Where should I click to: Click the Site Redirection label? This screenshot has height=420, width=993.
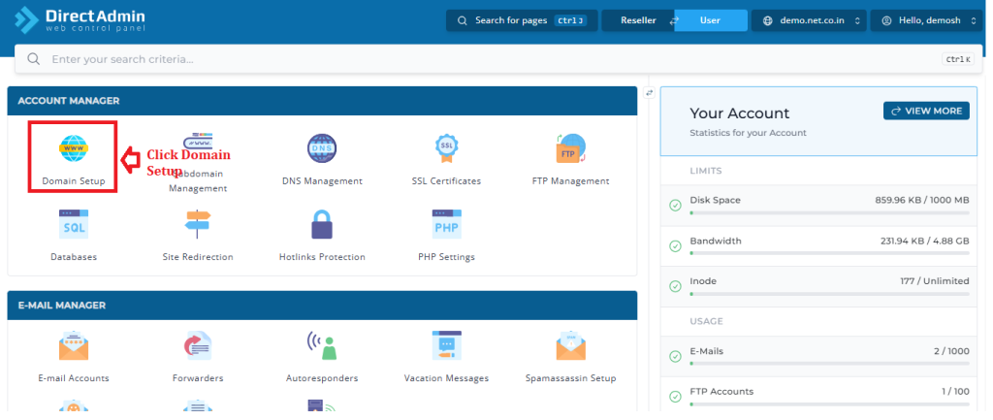(198, 257)
